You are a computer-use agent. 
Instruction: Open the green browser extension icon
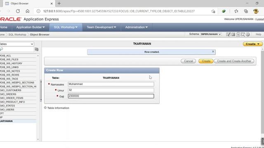pos(224,11)
